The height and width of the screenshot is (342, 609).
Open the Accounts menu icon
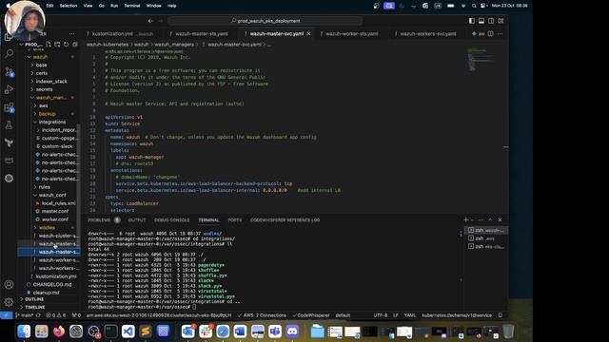(x=9, y=284)
